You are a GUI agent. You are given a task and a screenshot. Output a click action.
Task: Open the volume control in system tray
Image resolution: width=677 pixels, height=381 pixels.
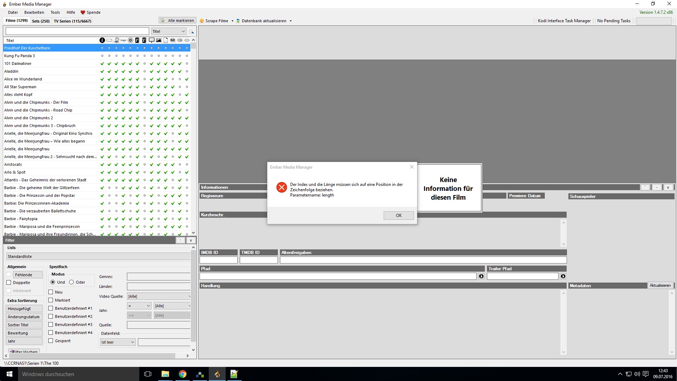point(637,374)
